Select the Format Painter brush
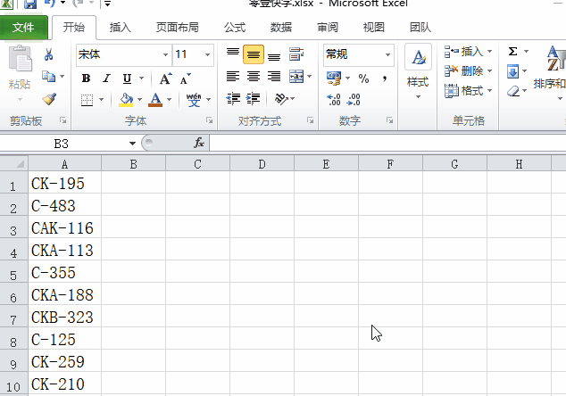Image resolution: width=566 pixels, height=396 pixels. tap(49, 98)
